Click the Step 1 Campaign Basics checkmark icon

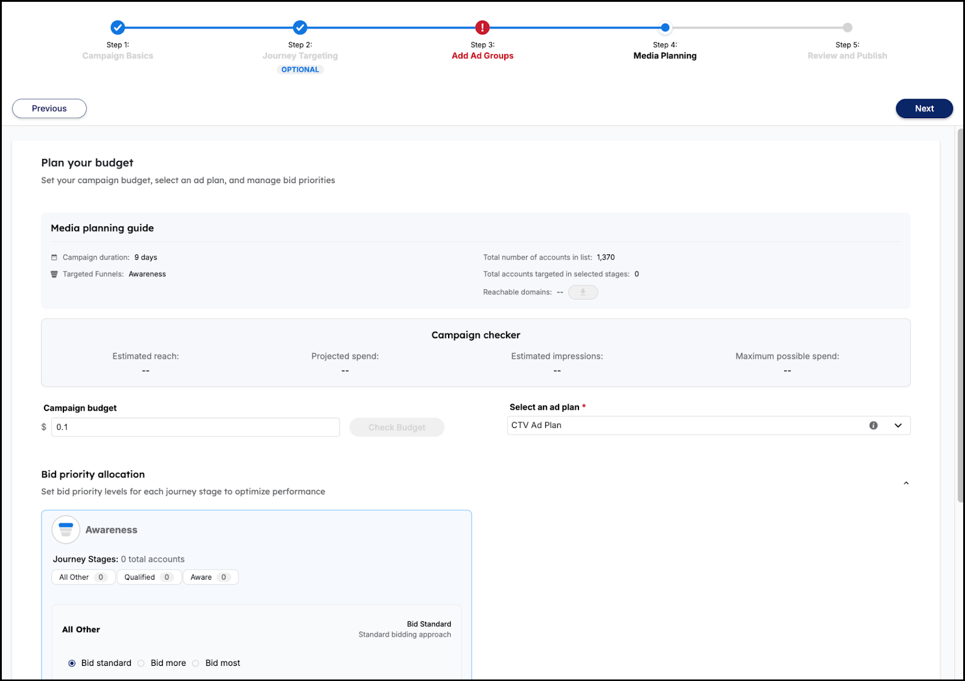click(x=118, y=28)
